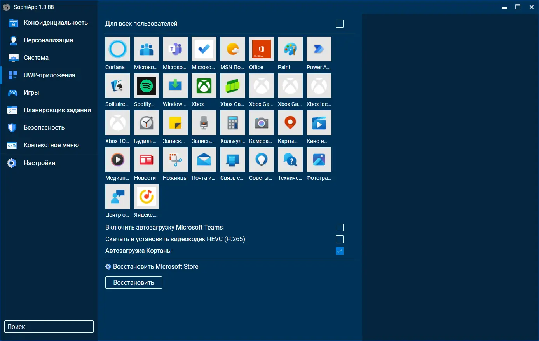539x341 pixels.
Task: Select the Power Automate app tile
Action: click(319, 49)
